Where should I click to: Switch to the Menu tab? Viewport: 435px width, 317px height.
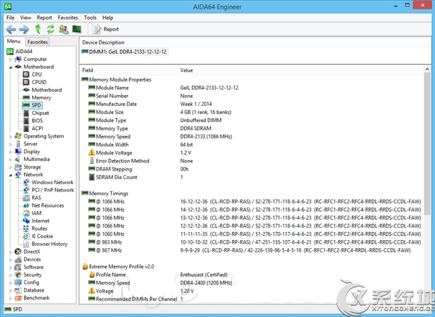[14, 41]
